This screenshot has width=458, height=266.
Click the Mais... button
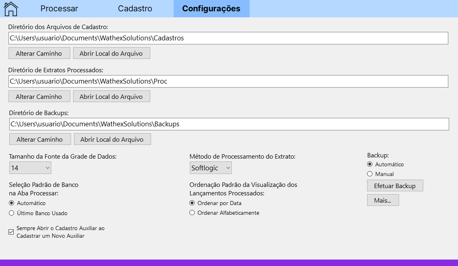click(382, 200)
